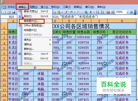Image resolution: width=138 pixels, height=101 pixels.
Task: Click the Insert Hyperlink globe icon
Action: (x=86, y=12)
